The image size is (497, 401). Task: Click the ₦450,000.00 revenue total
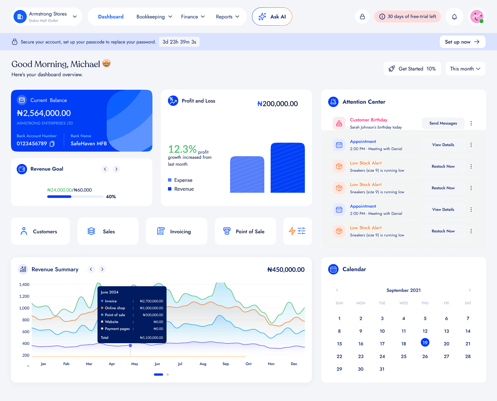[x=286, y=270]
